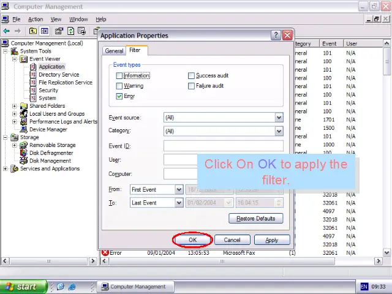Expand the Local Users and Groups node
The height and width of the screenshot is (294, 392).
point(15,114)
